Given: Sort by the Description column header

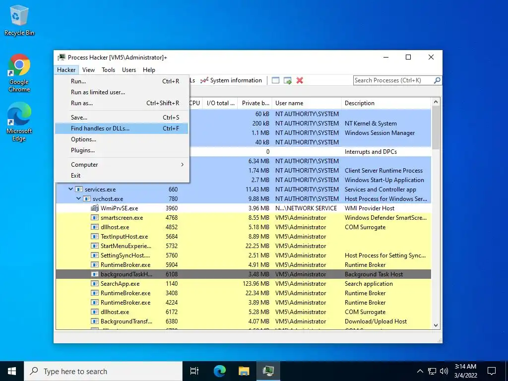Looking at the screenshot, I should pos(386,103).
